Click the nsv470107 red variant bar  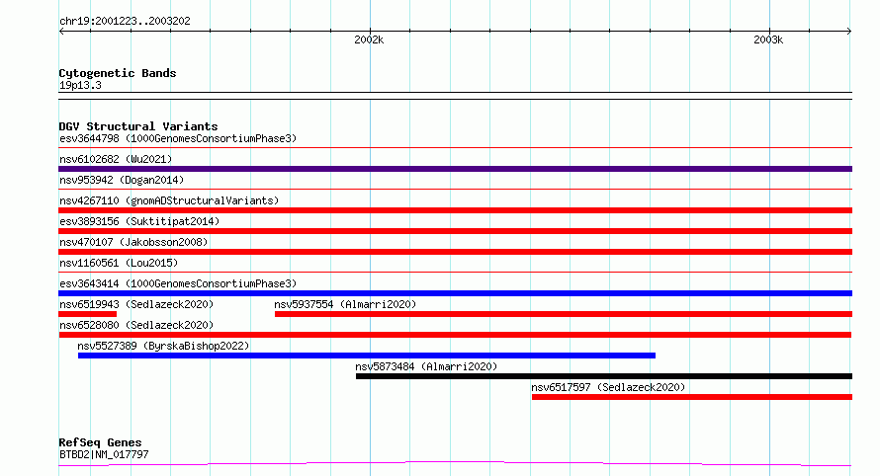(x=455, y=252)
